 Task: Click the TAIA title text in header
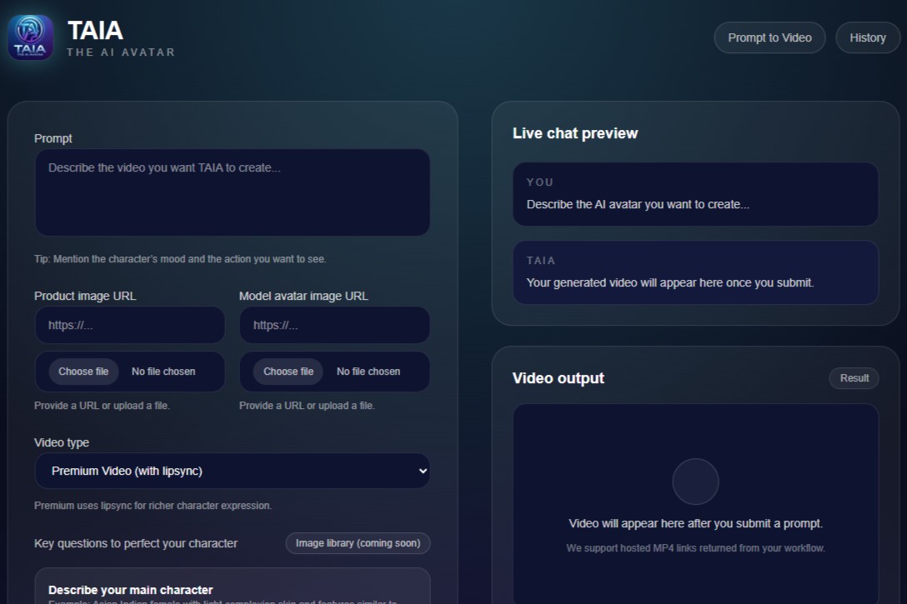coord(95,31)
